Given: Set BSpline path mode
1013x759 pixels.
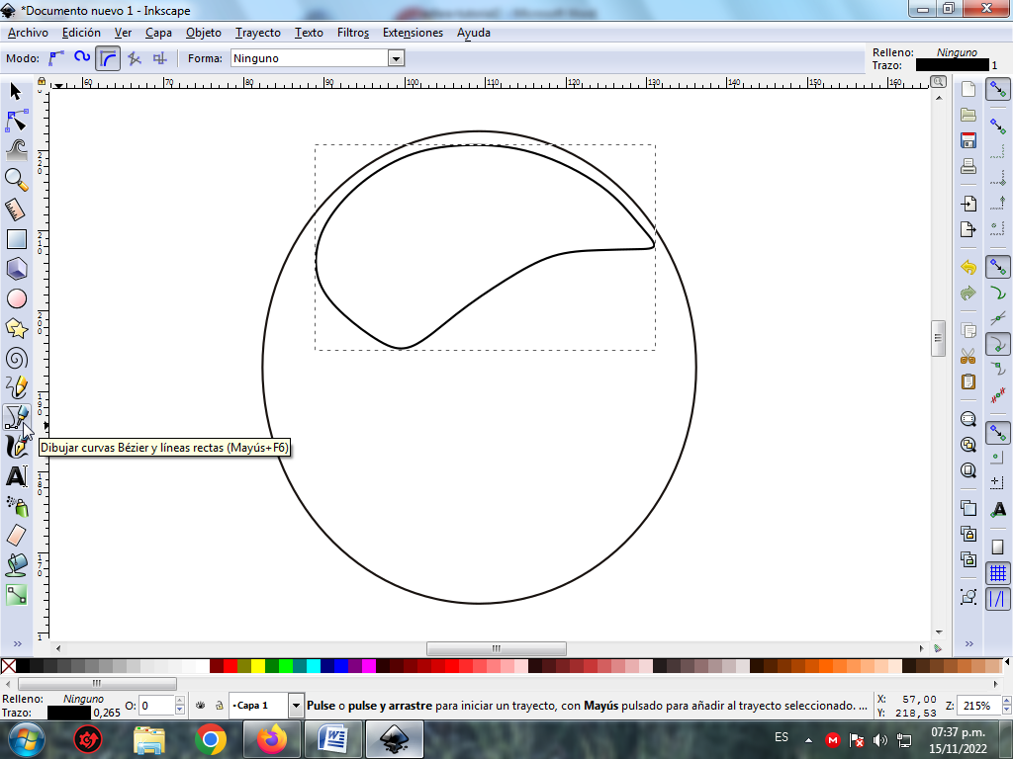Looking at the screenshot, I should coord(107,58).
